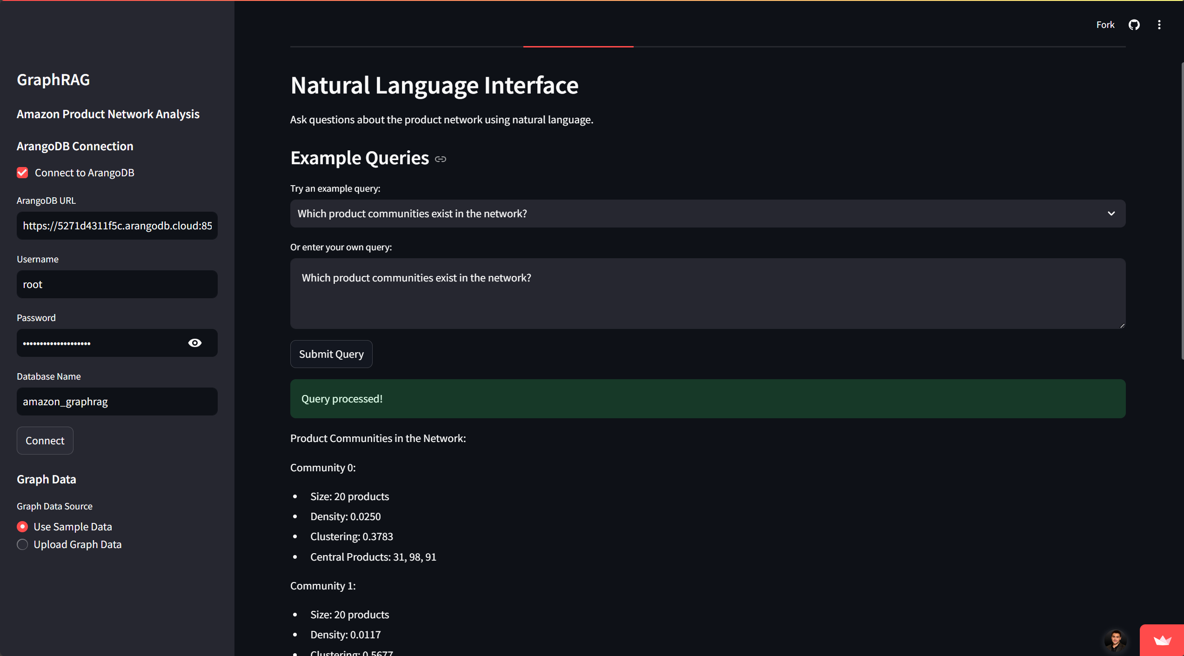This screenshot has width=1184, height=656.
Task: Expand the example query dropdown chevron
Action: 1111,214
